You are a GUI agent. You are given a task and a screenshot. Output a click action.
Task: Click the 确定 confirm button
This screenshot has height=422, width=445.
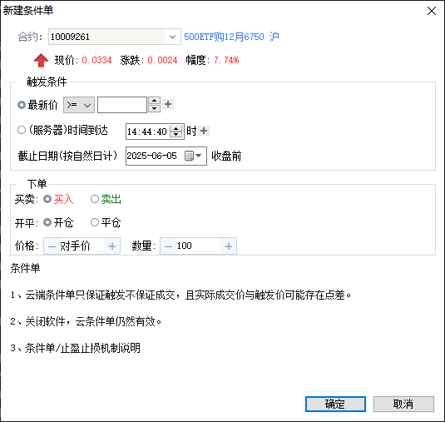[335, 404]
